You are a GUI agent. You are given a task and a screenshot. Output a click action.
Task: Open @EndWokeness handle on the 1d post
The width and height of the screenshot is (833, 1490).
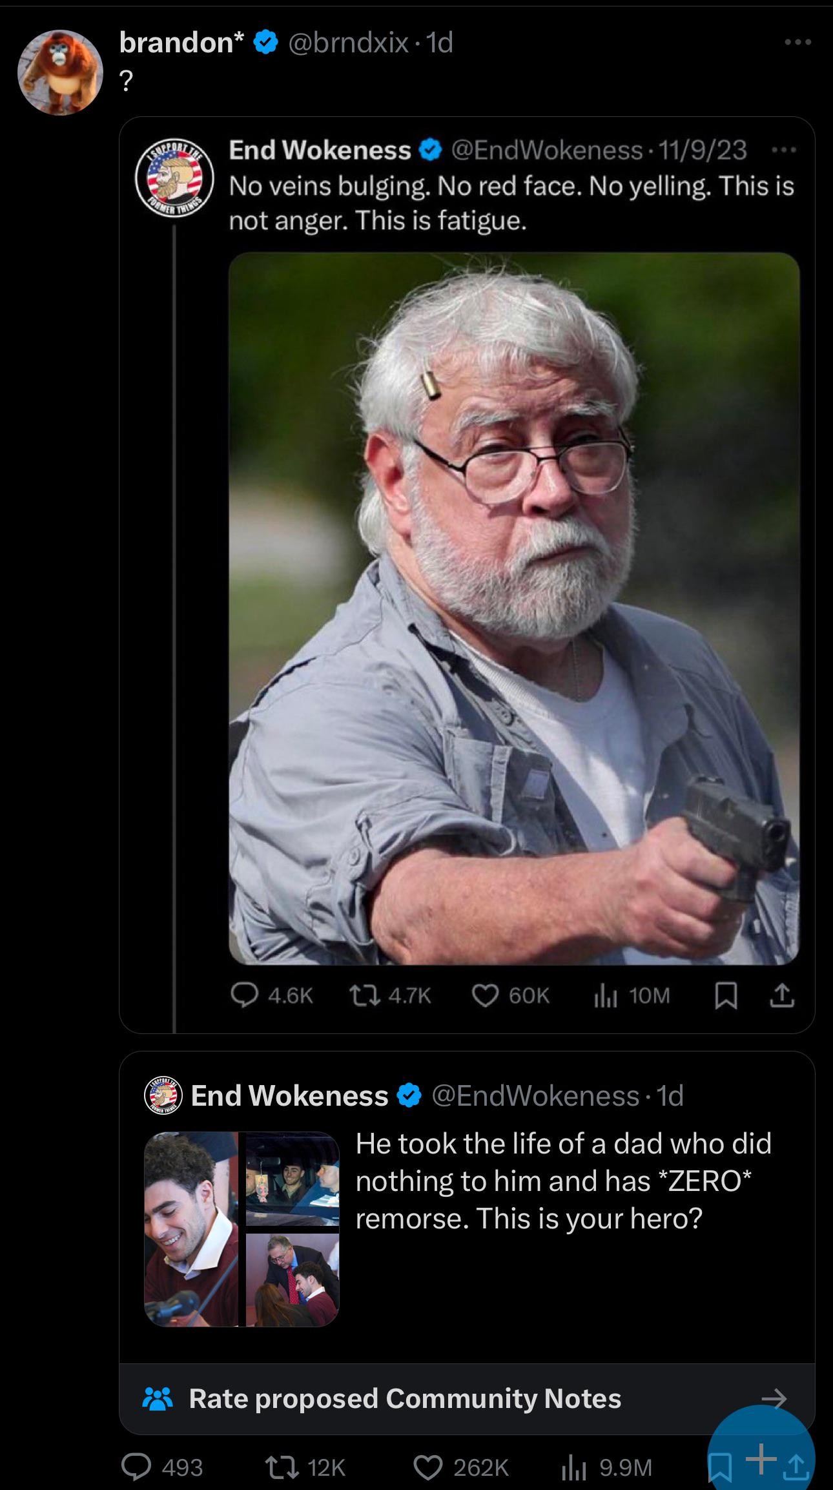point(535,1095)
